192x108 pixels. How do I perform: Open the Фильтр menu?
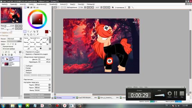click(x=64, y=4)
